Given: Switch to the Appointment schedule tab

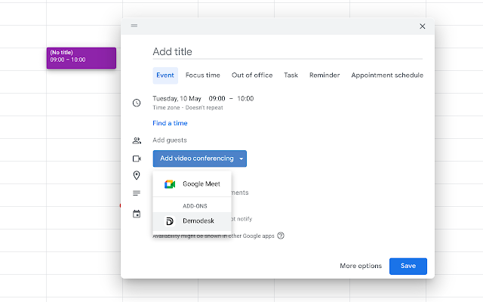Looking at the screenshot, I should (x=387, y=75).
